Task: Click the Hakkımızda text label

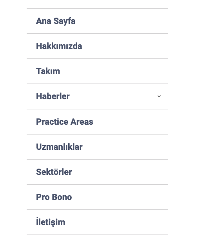Action: click(59, 46)
